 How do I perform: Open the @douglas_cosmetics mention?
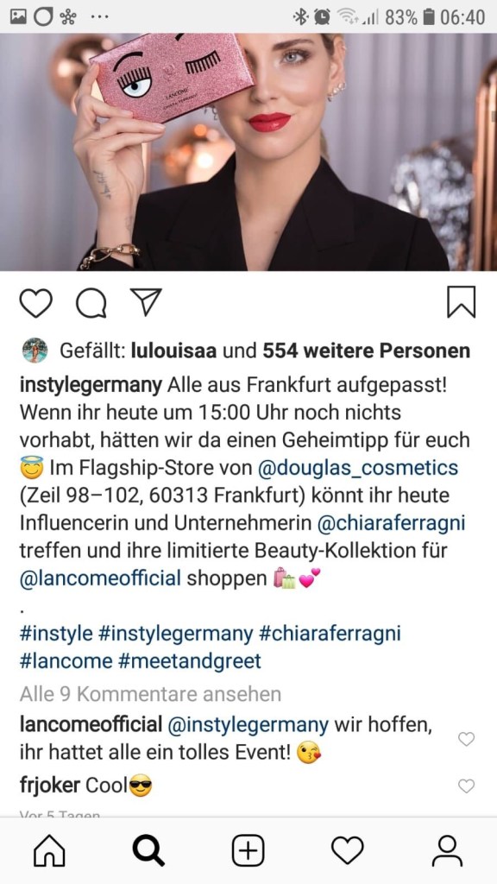[358, 468]
